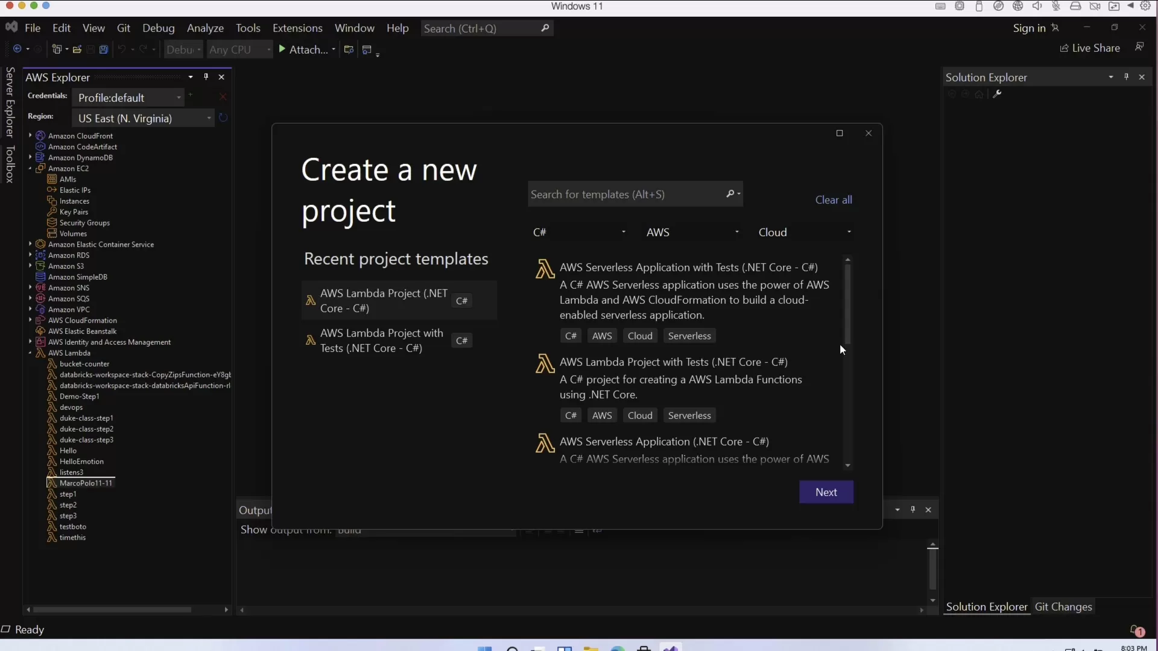Click the Live Share icon
The width and height of the screenshot is (1158, 651).
[x=1065, y=48]
